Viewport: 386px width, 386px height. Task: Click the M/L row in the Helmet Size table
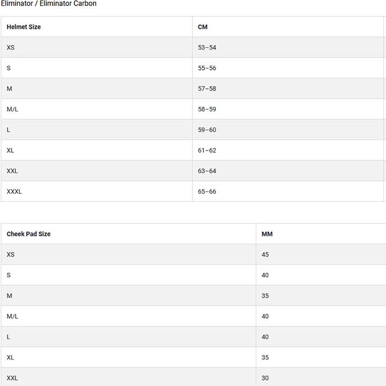pyautogui.click(x=12, y=109)
